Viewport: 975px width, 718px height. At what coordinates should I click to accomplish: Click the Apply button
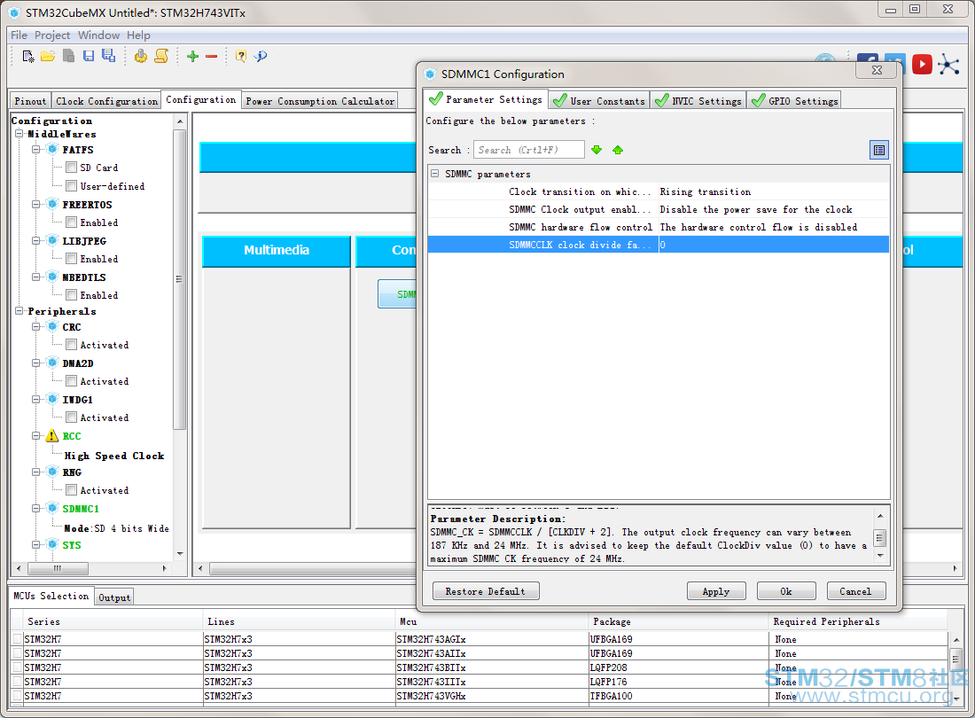[715, 591]
